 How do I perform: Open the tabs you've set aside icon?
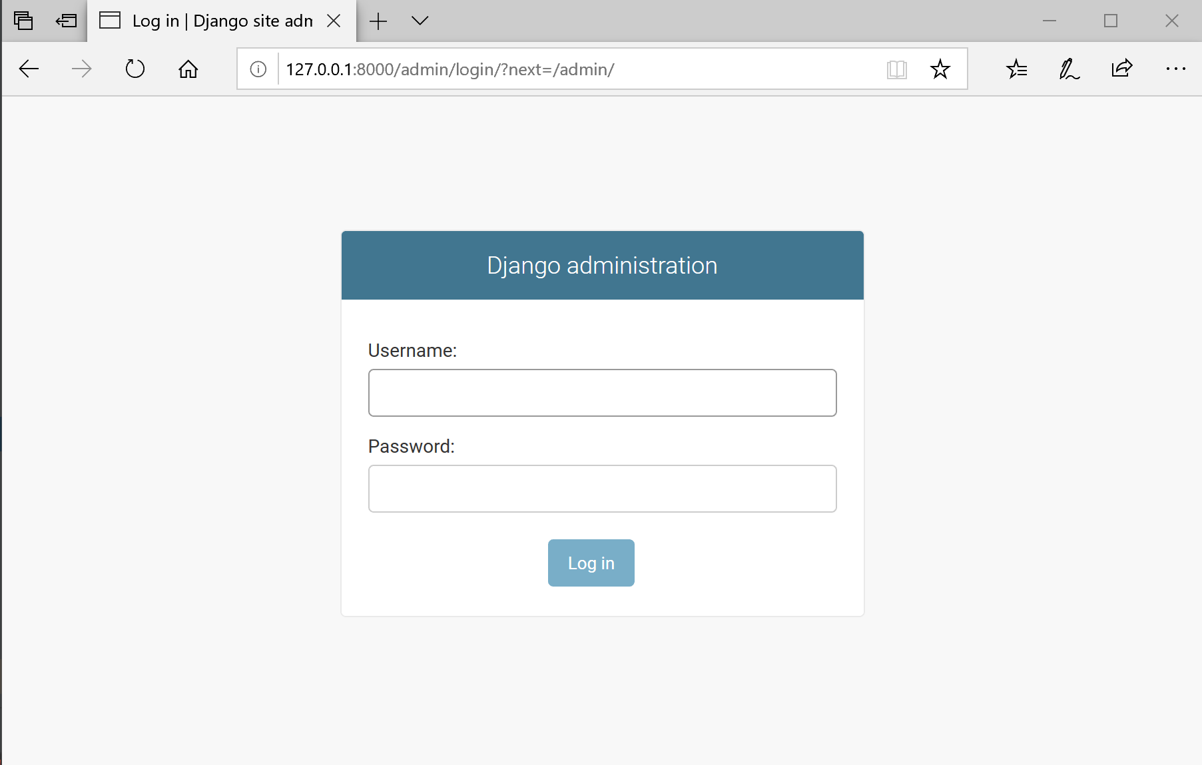pyautogui.click(x=23, y=21)
